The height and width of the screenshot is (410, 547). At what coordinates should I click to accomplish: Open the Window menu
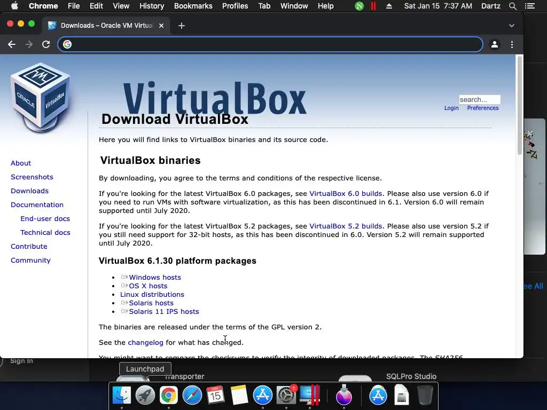point(294,6)
